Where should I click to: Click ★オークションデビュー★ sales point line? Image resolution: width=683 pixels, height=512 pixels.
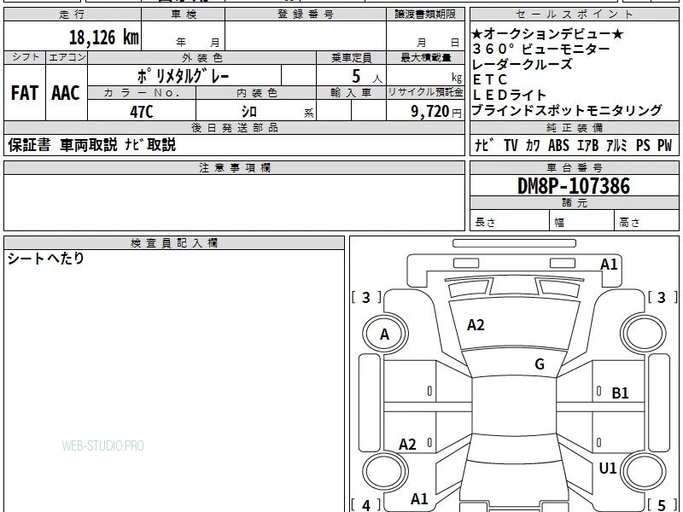547,33
